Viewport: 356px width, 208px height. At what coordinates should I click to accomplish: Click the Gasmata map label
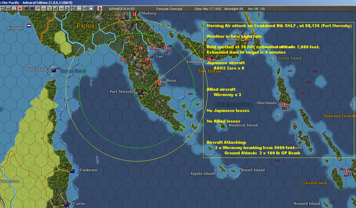click(x=194, y=62)
